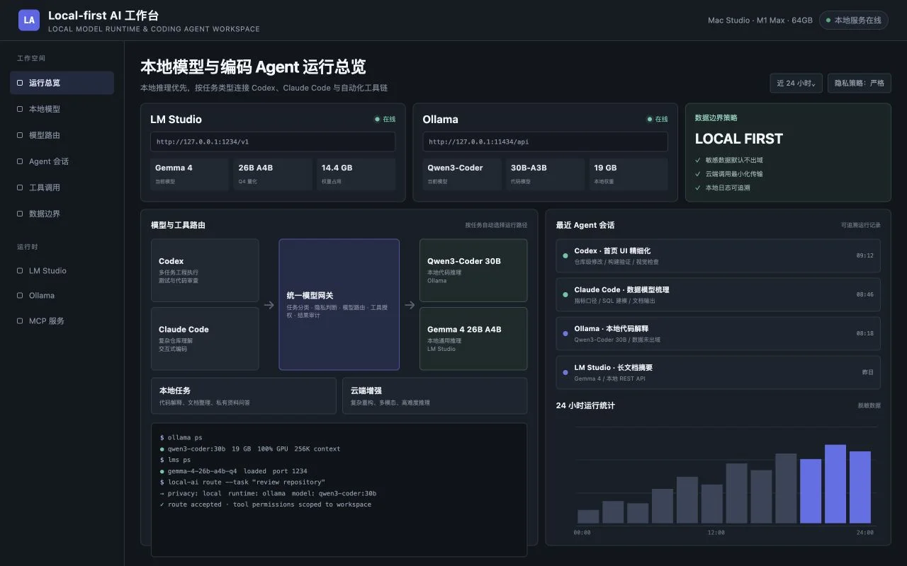Image resolution: width=907 pixels, height=566 pixels.
Task: Open 运行总览 in the sidebar
Action: [x=62, y=83]
